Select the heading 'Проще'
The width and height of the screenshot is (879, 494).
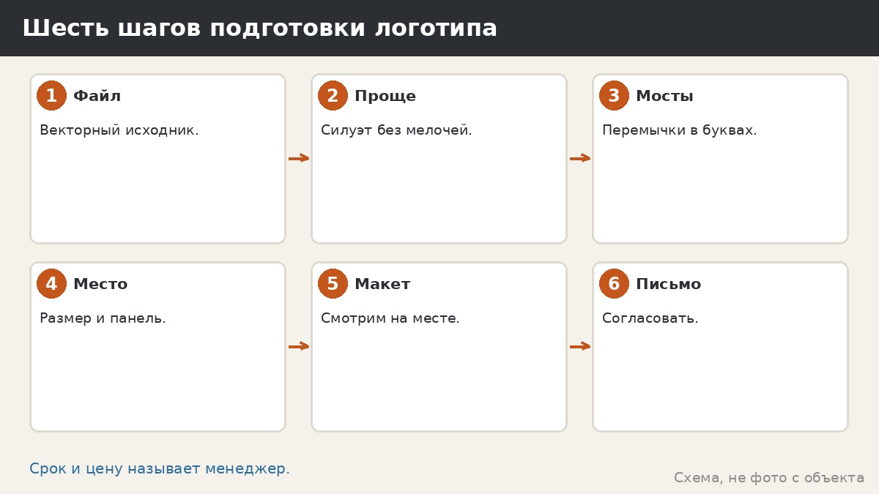pos(385,97)
